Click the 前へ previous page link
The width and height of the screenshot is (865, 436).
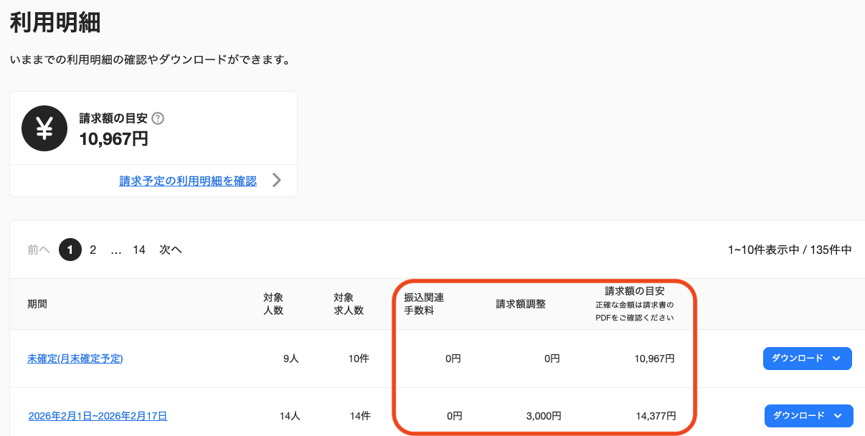(39, 250)
